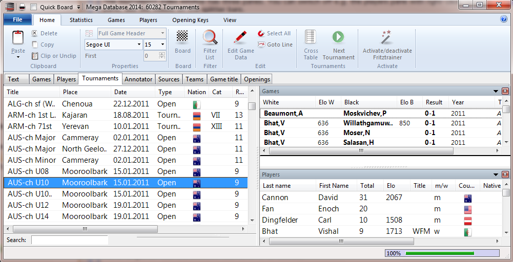
Task: Click the Copy icon in Clipboard group
Action: pyautogui.click(x=35, y=45)
